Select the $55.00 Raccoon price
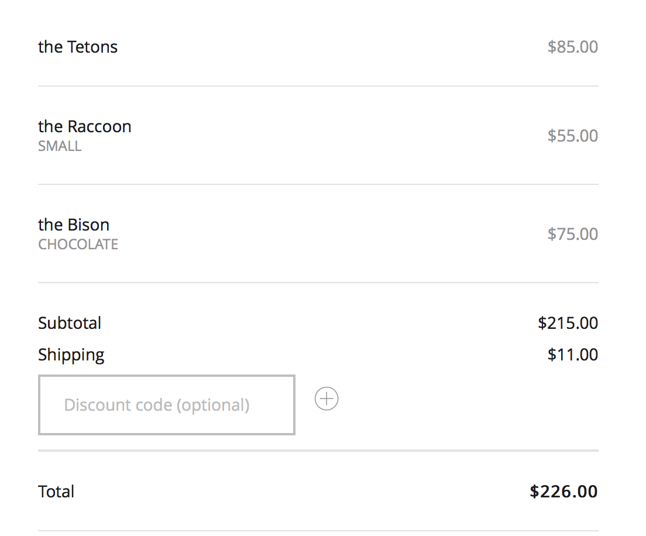 (572, 136)
